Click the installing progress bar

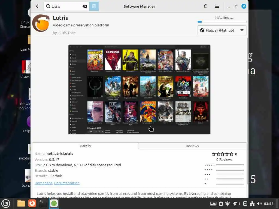222,22
